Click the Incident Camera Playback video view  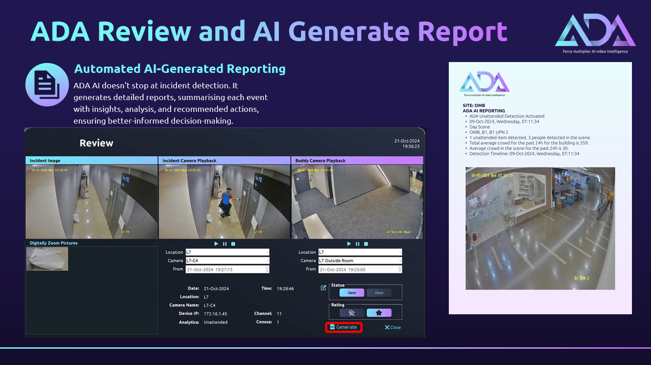click(x=224, y=202)
